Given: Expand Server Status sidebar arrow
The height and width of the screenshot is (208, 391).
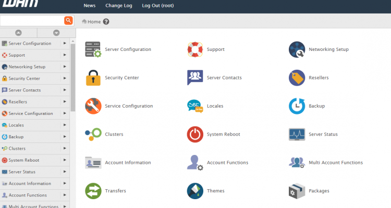Looking at the screenshot, I should pyautogui.click(x=65, y=172).
